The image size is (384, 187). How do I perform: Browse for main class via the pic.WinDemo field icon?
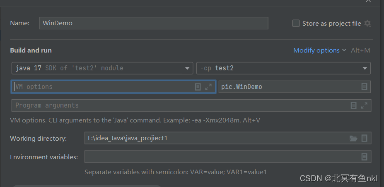[x=364, y=87]
